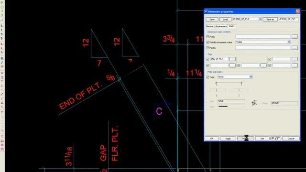Toggle the bottom-right tag checkbox
The image size is (306, 172).
[270, 65]
